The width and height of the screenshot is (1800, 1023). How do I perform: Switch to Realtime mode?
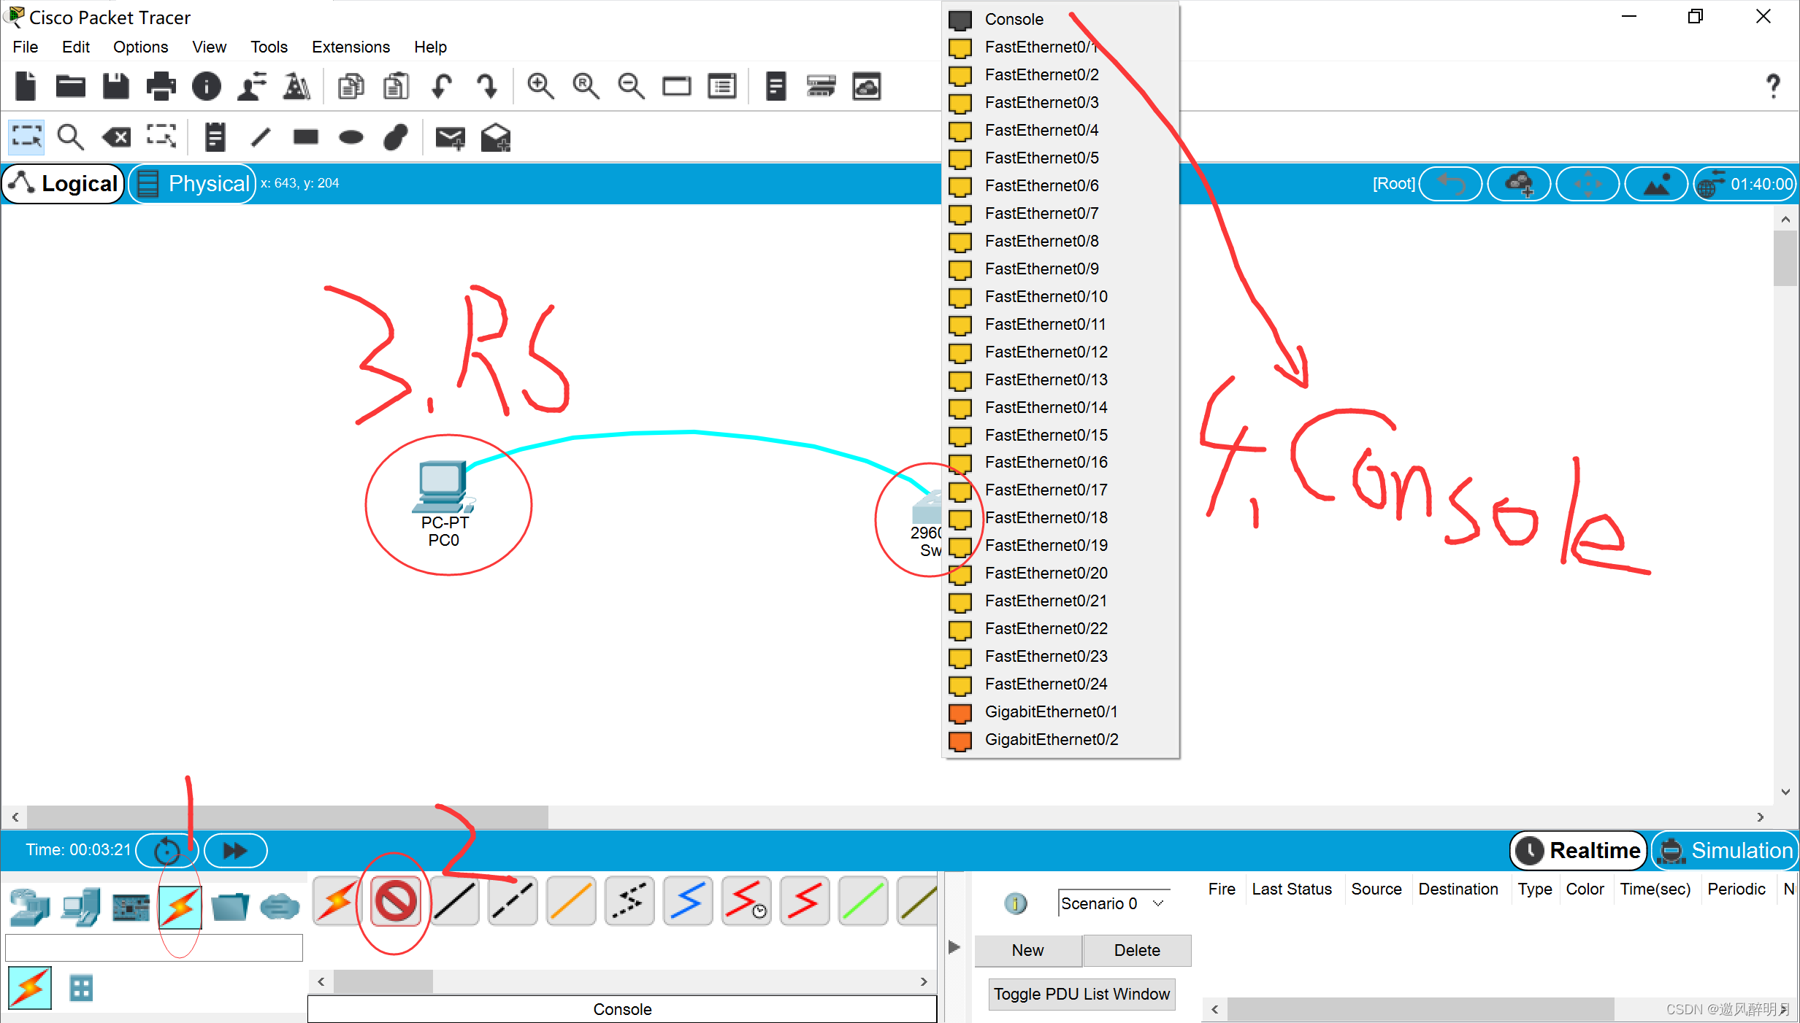[1579, 851]
